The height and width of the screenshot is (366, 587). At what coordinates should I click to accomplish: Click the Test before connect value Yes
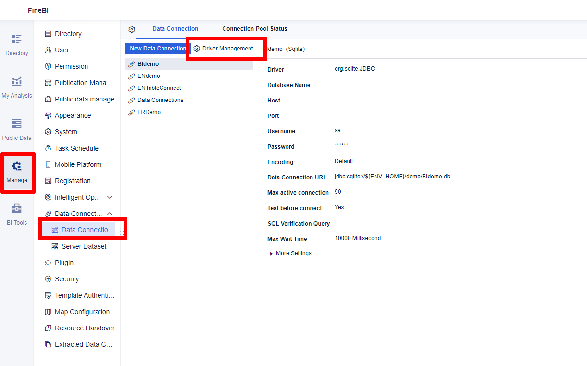[339, 207]
